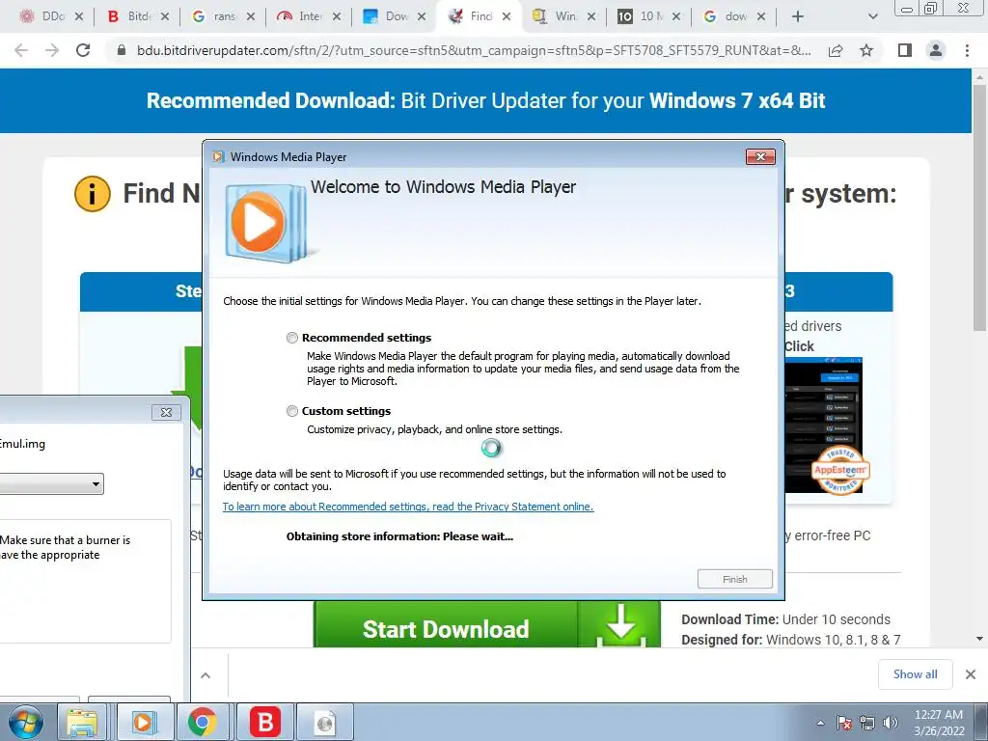Click the Chrome taskbar icon
Viewport: 988px width, 741px height.
pos(202,722)
